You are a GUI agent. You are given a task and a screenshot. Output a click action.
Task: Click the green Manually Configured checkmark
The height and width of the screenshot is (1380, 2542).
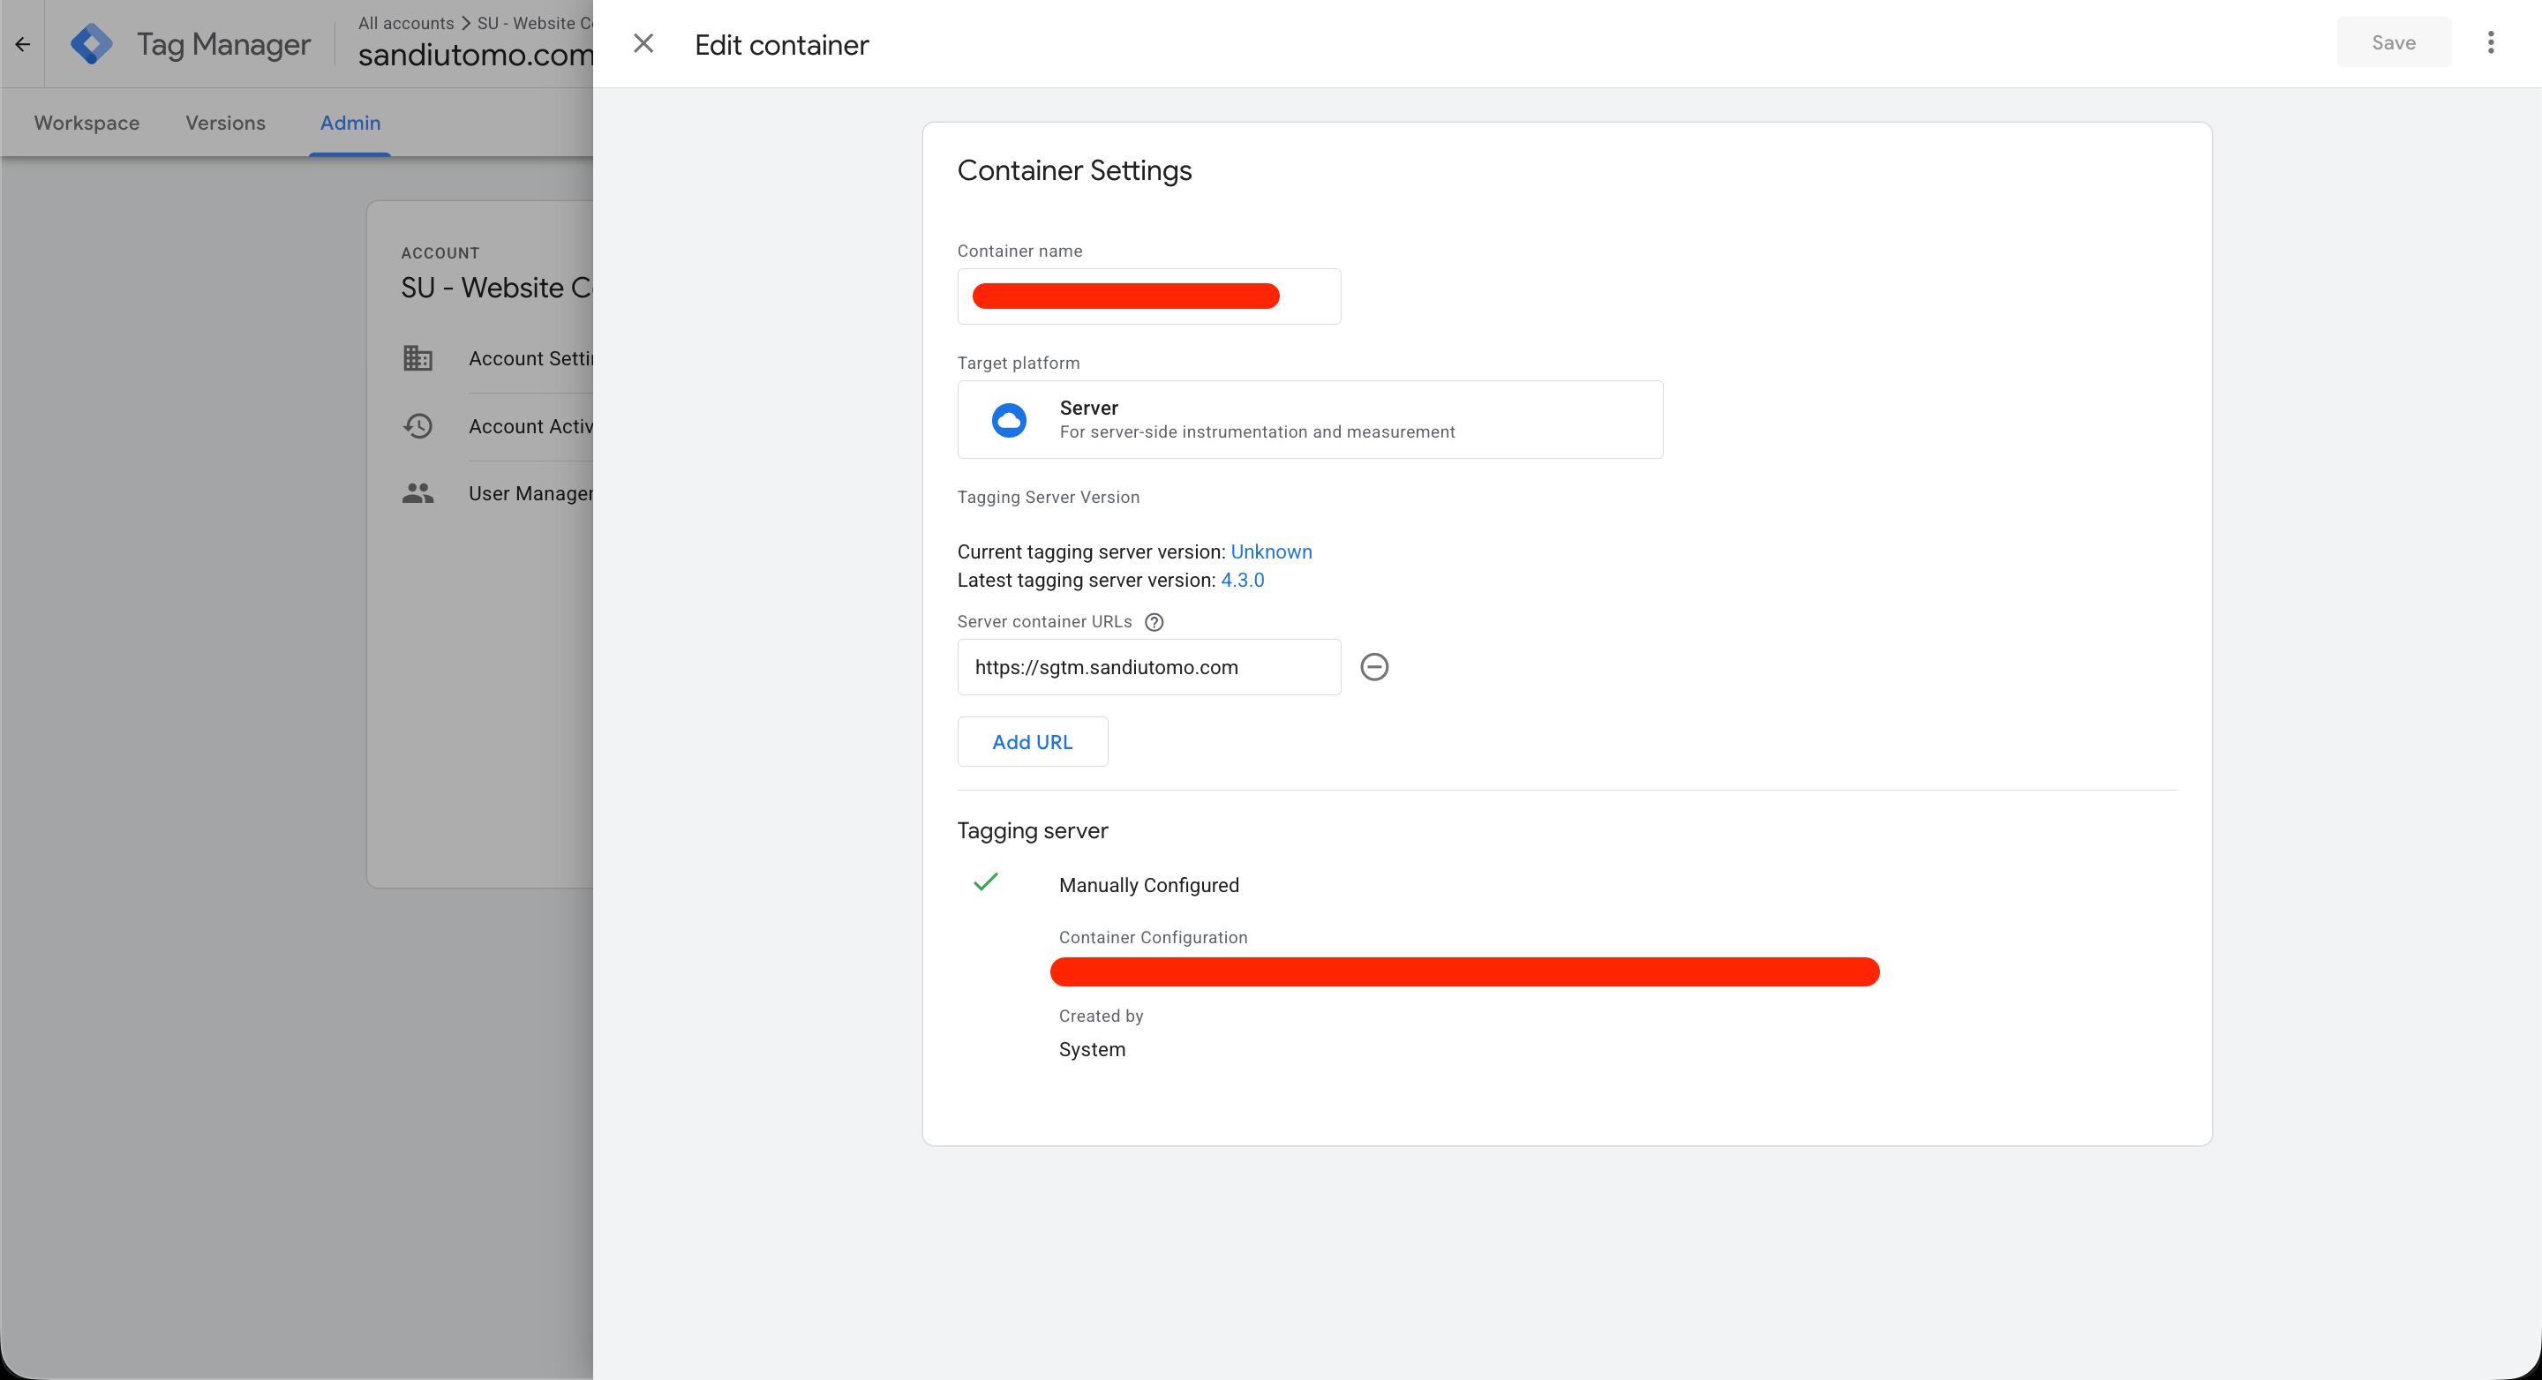[986, 881]
